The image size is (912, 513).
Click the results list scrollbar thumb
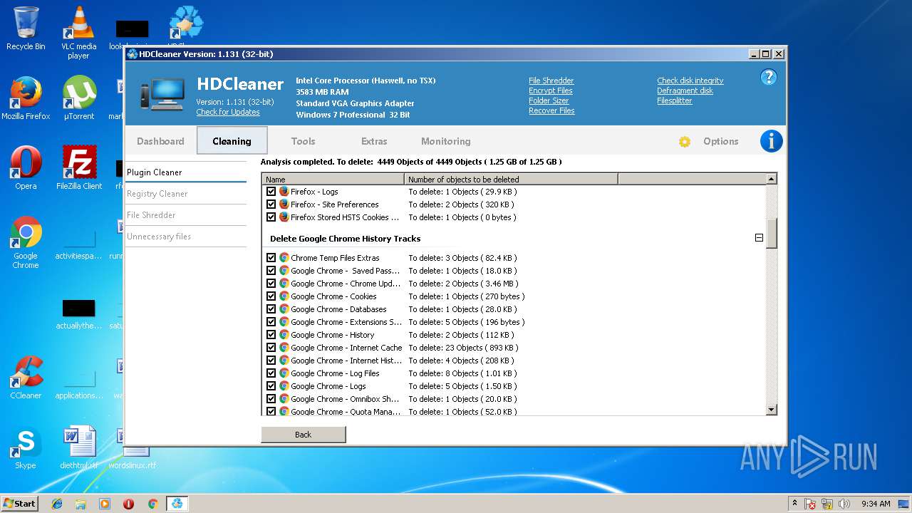pos(771,233)
